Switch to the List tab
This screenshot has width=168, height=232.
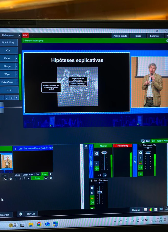[146, 141]
